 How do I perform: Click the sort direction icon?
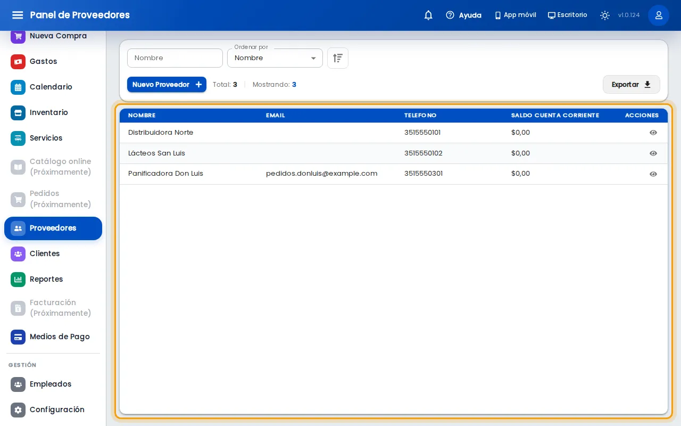click(338, 58)
